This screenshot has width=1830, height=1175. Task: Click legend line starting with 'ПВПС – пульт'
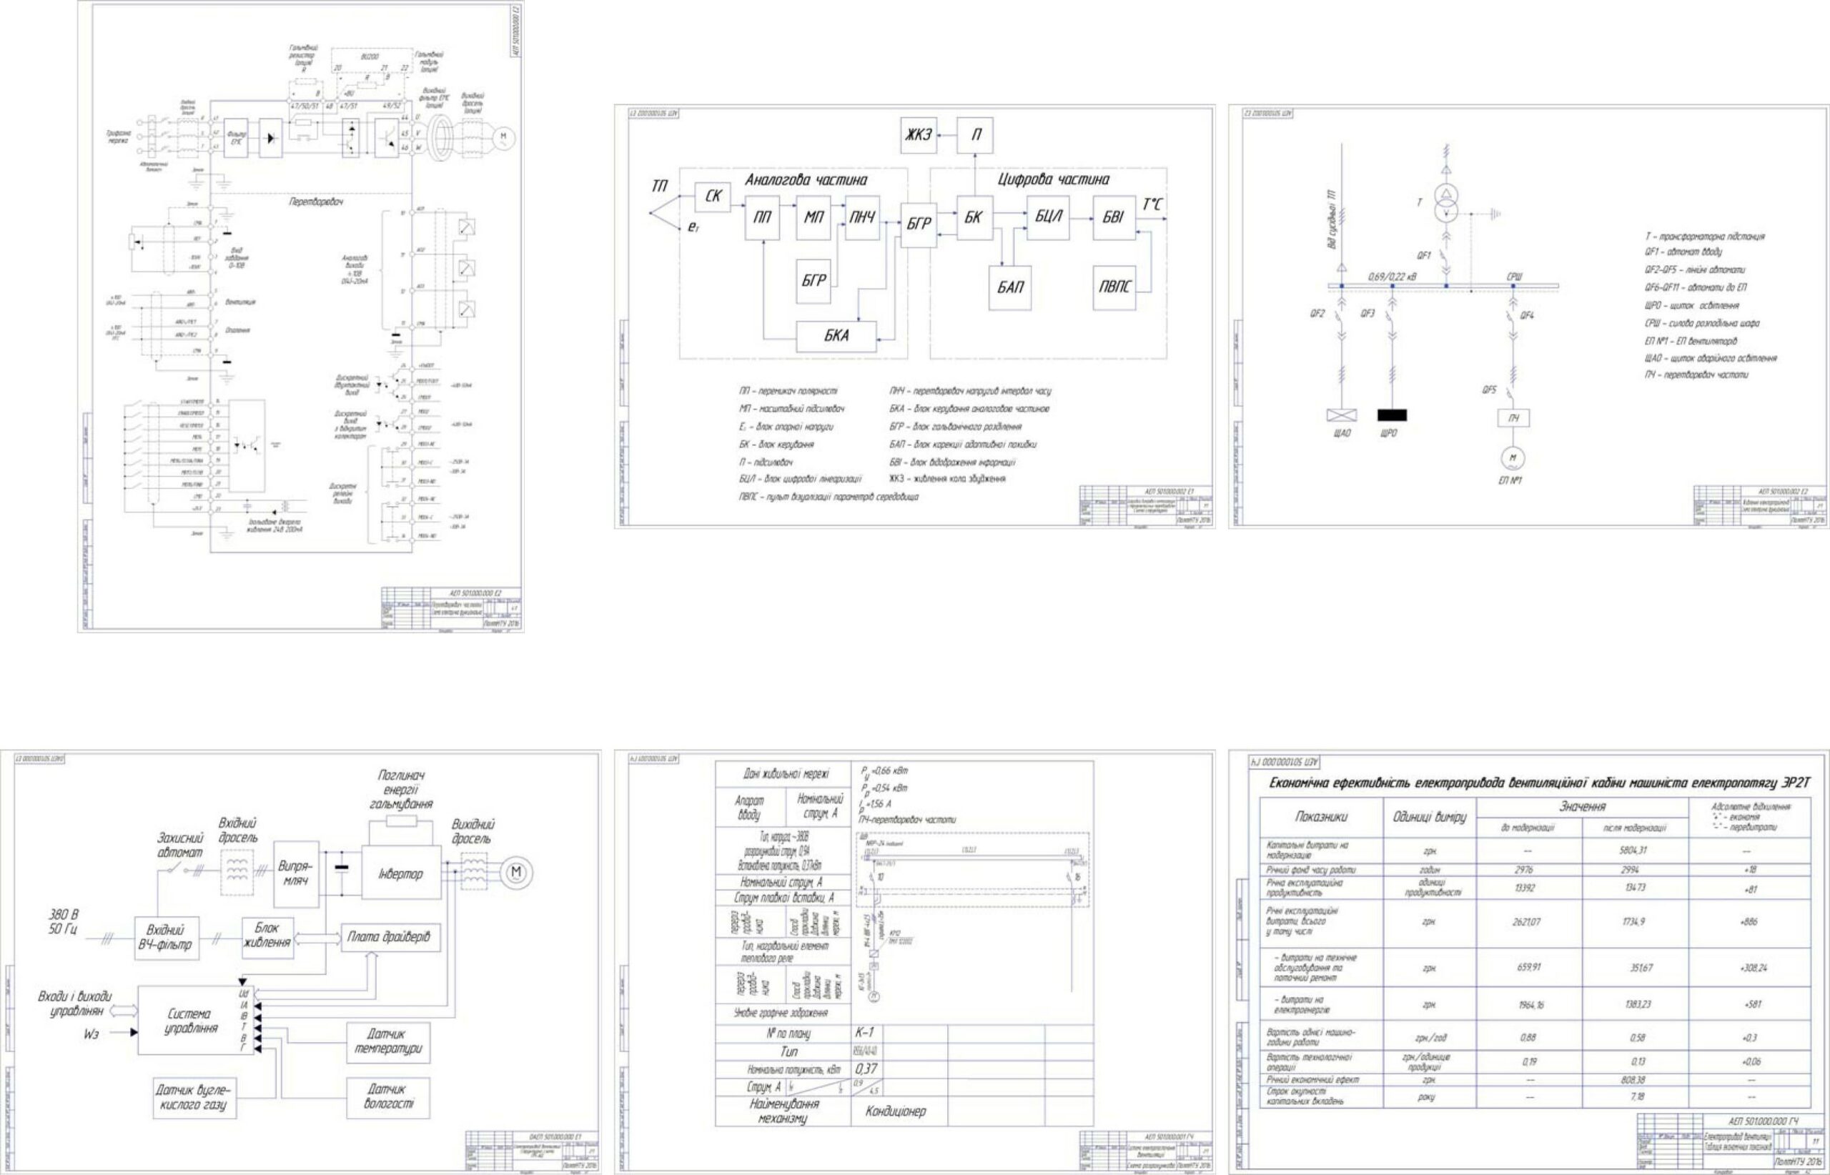pos(828,497)
